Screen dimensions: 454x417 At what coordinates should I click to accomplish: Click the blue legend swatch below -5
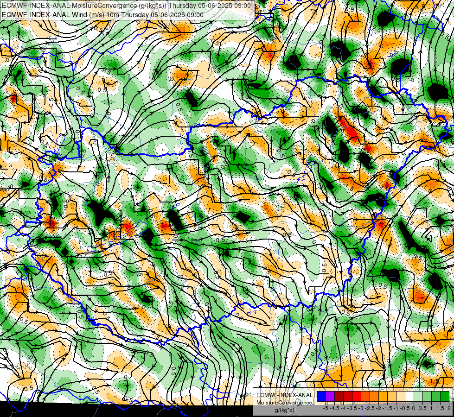pyautogui.click(x=321, y=396)
